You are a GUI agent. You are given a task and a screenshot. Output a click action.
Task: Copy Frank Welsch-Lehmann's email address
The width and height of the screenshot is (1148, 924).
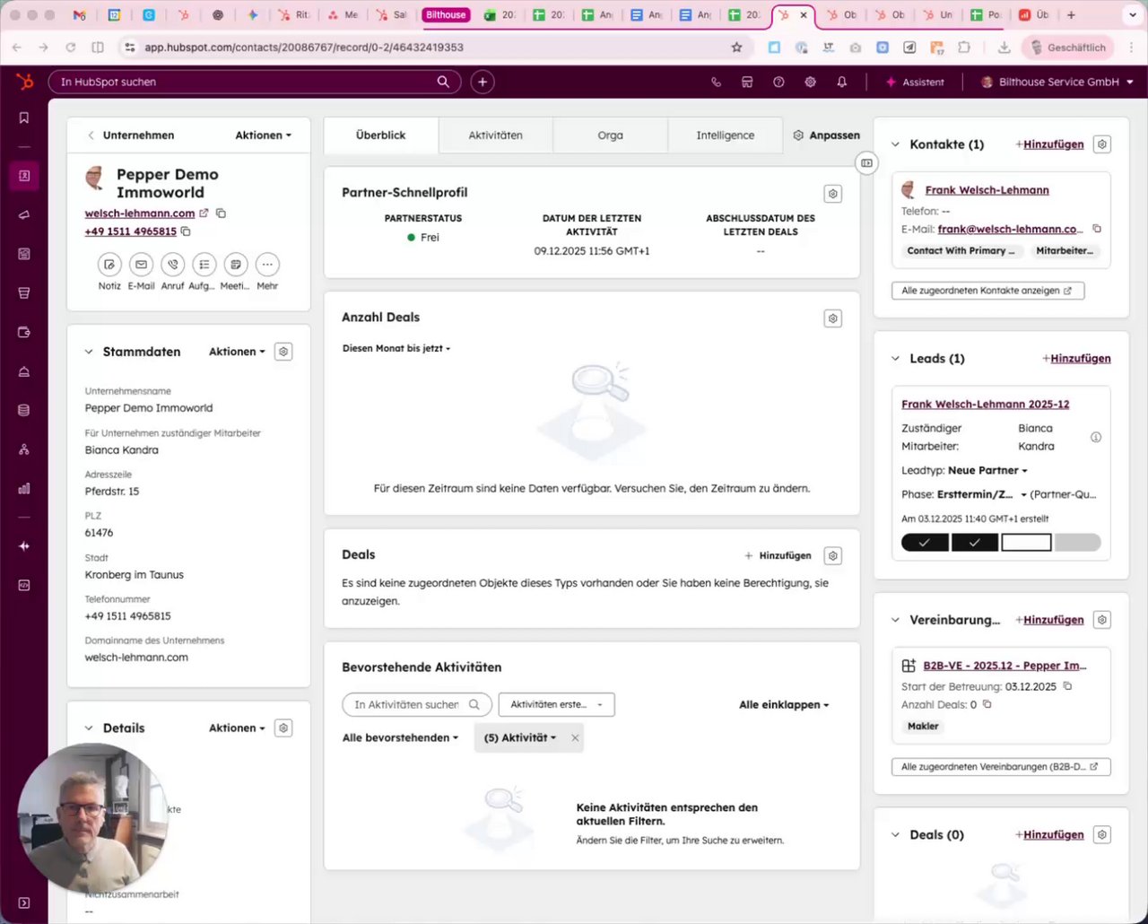(x=1097, y=229)
